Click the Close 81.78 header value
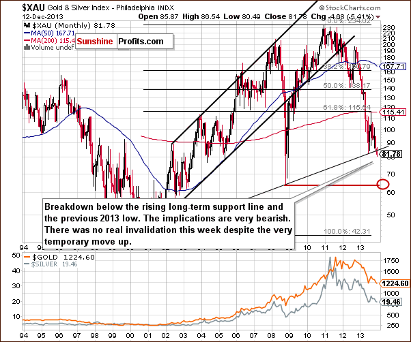Image resolution: width=411 pixels, height=342 pixels. (x=285, y=17)
